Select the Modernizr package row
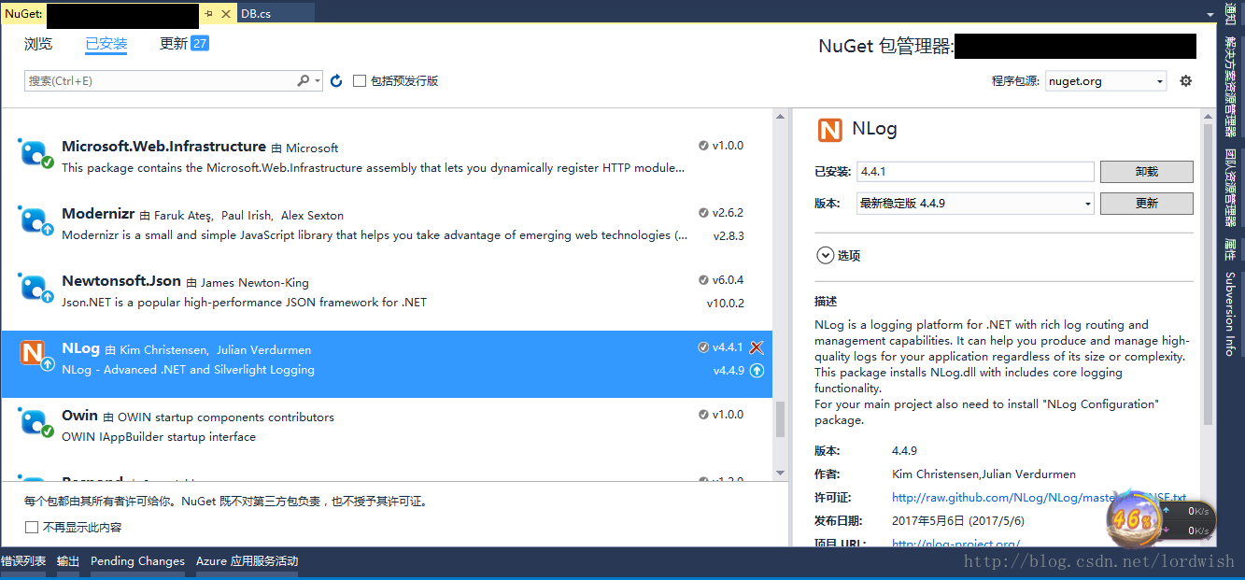1245x580 pixels. (x=387, y=230)
